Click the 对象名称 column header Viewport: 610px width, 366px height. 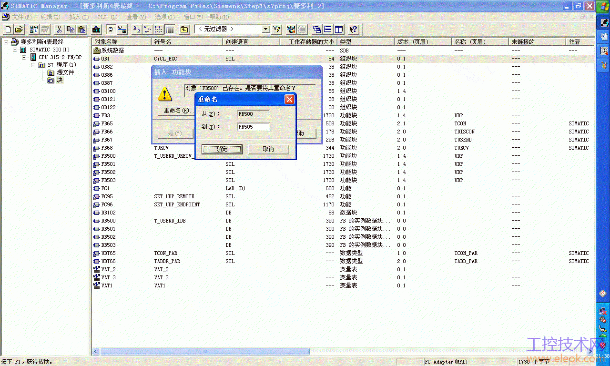[x=122, y=42]
